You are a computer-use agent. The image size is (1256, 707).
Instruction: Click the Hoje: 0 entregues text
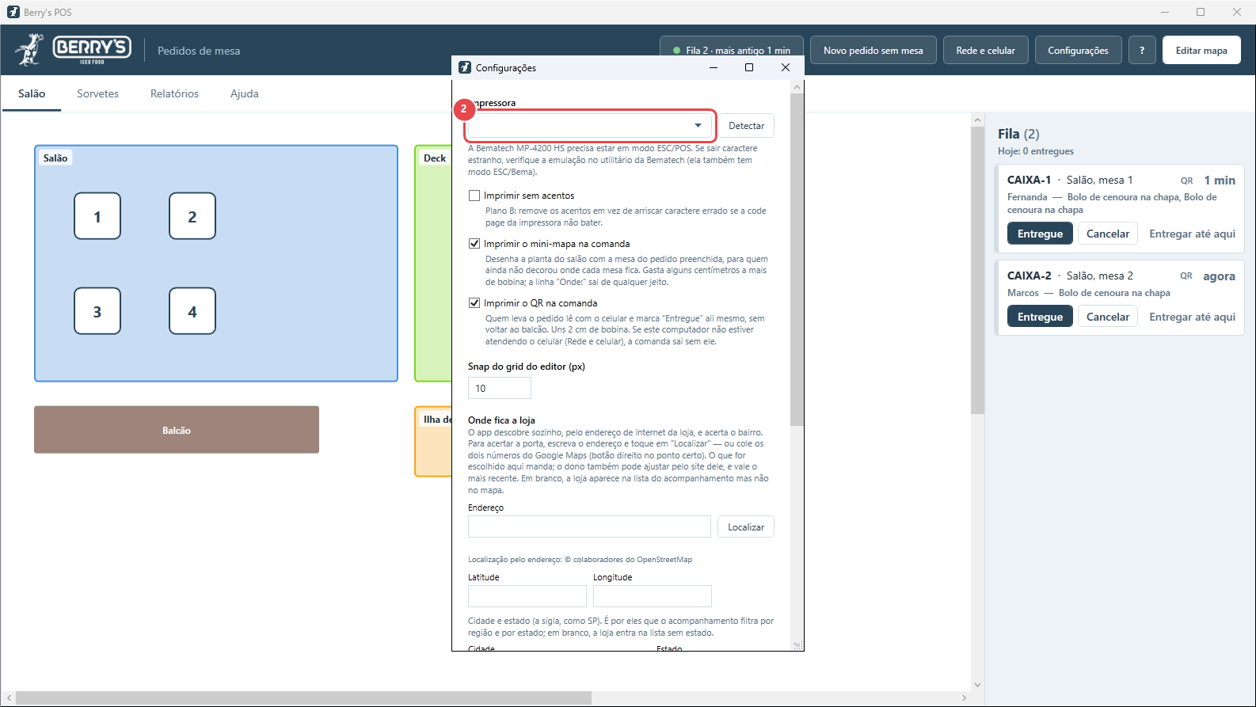1036,151
